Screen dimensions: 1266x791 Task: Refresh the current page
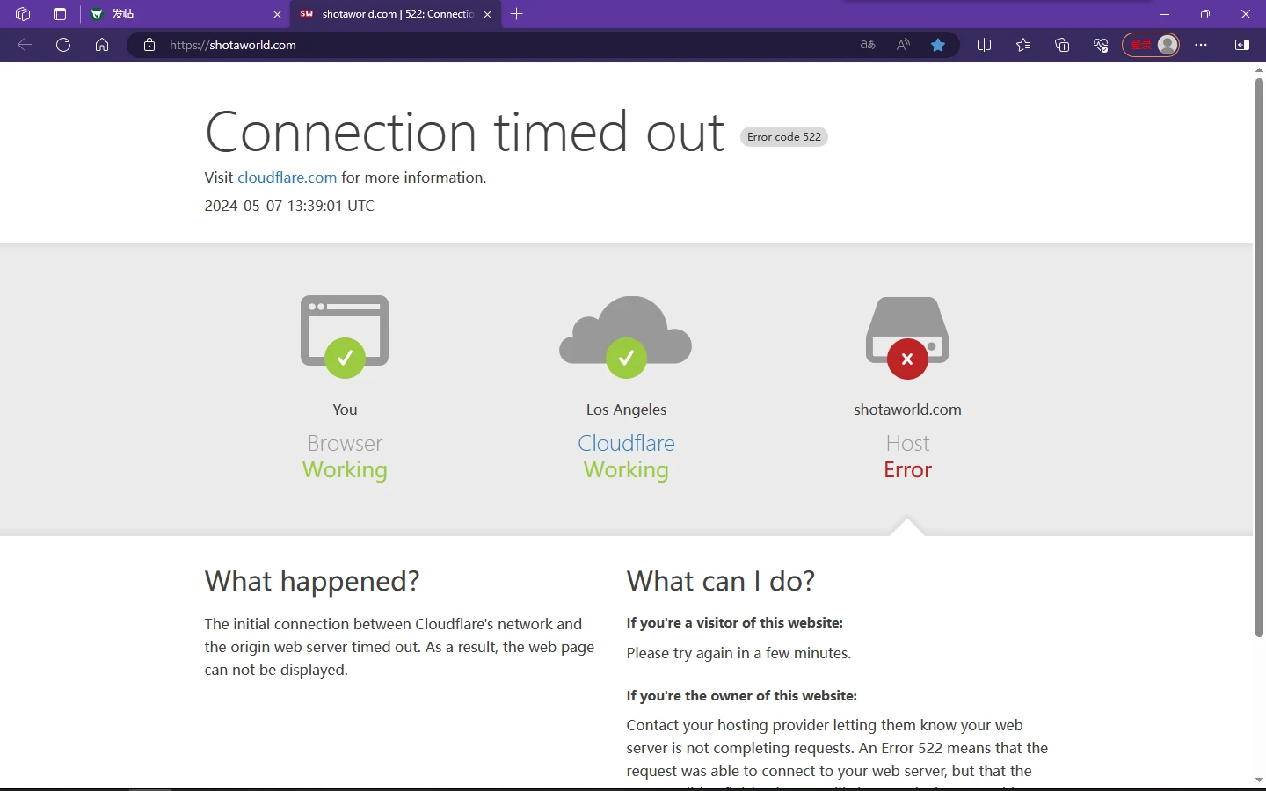63,45
